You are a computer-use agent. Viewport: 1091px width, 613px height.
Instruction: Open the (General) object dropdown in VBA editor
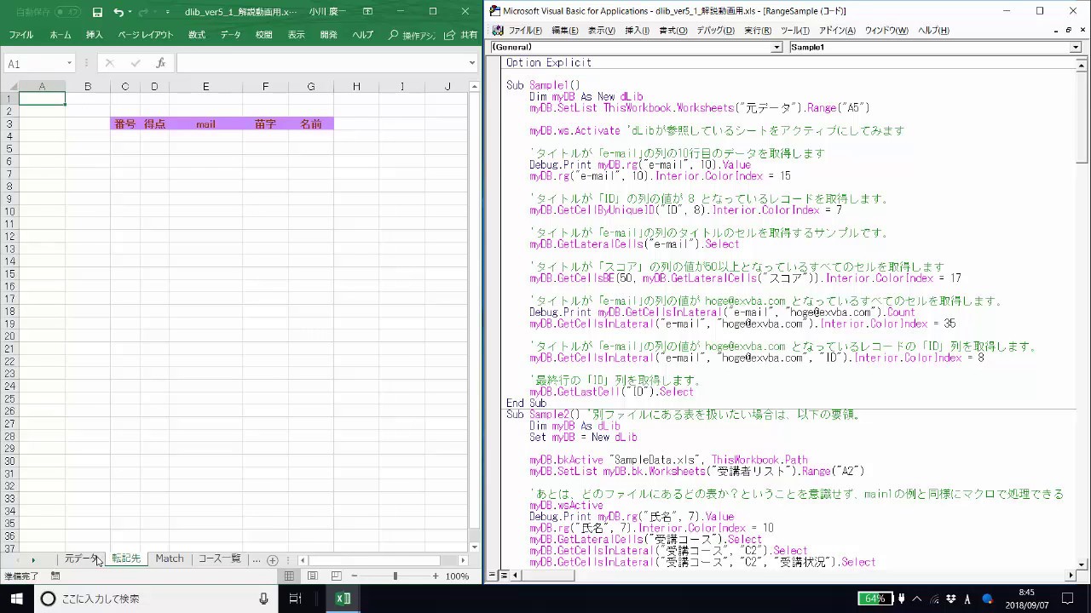click(776, 47)
